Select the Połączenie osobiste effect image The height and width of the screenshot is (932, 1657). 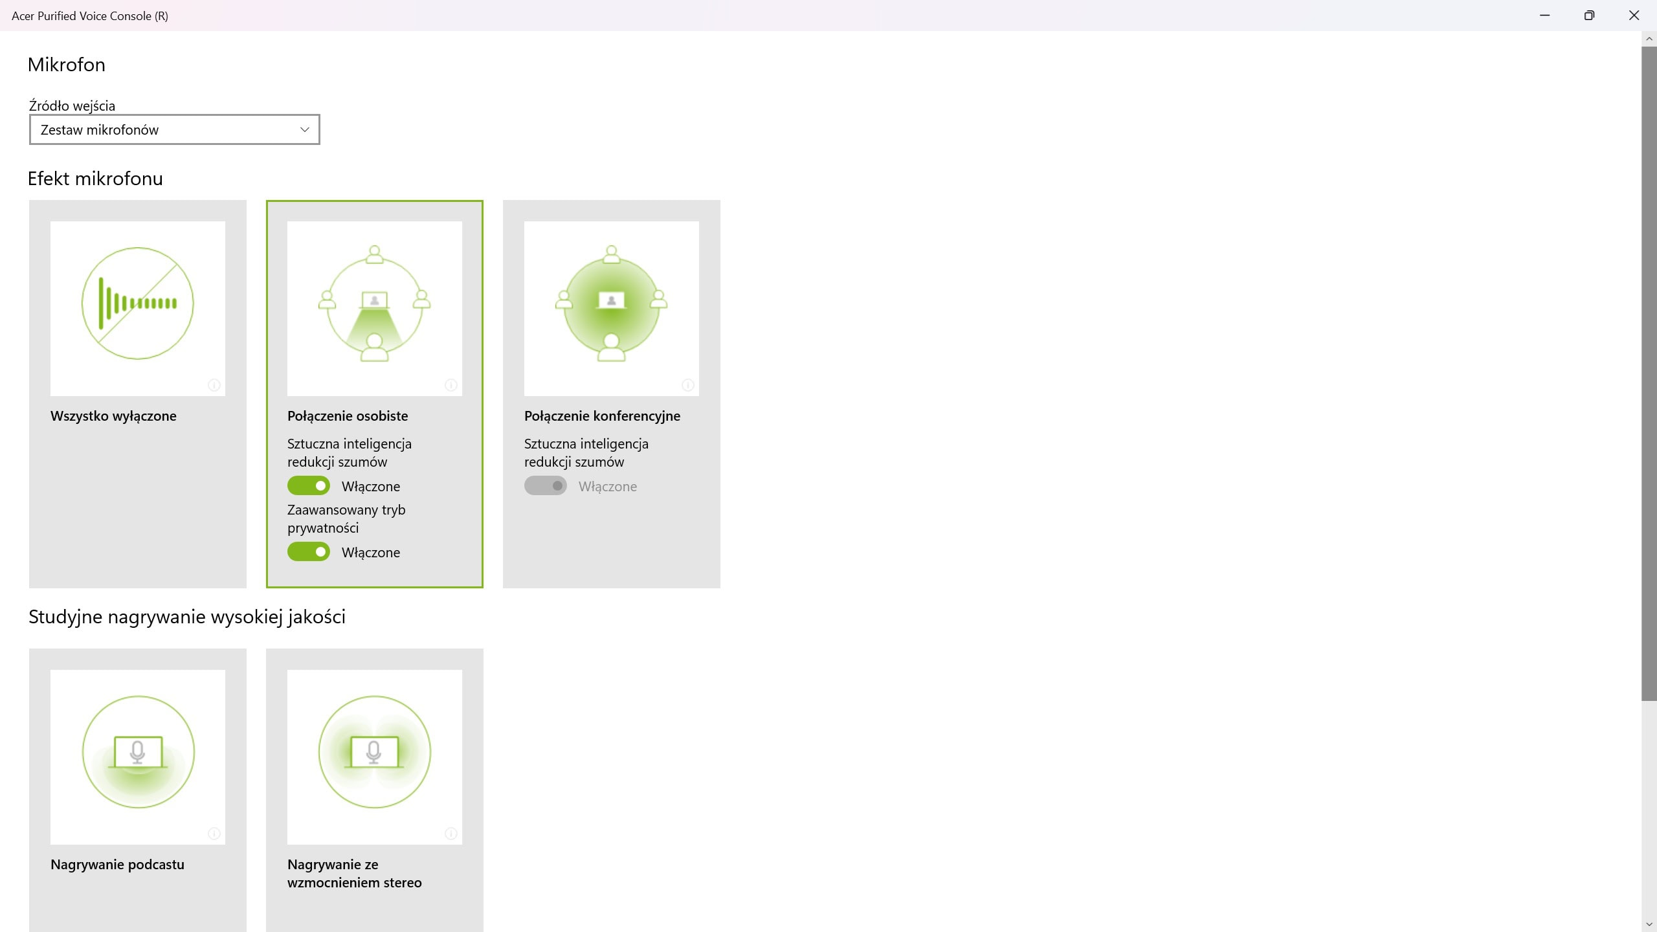pos(375,309)
